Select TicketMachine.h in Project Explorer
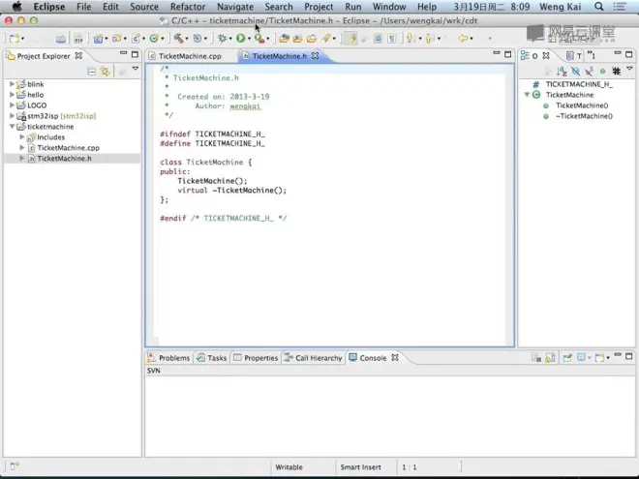639x479 pixels. pyautogui.click(x=64, y=158)
